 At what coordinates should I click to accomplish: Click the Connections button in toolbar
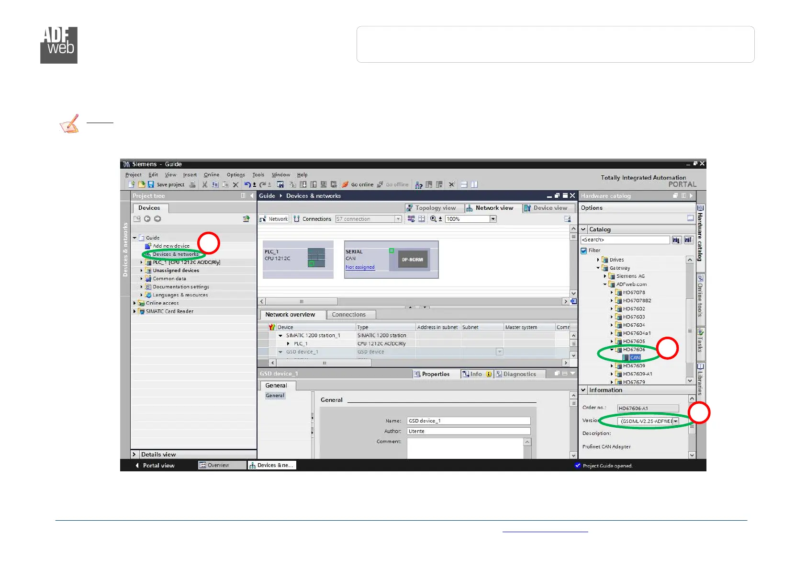tap(313, 219)
